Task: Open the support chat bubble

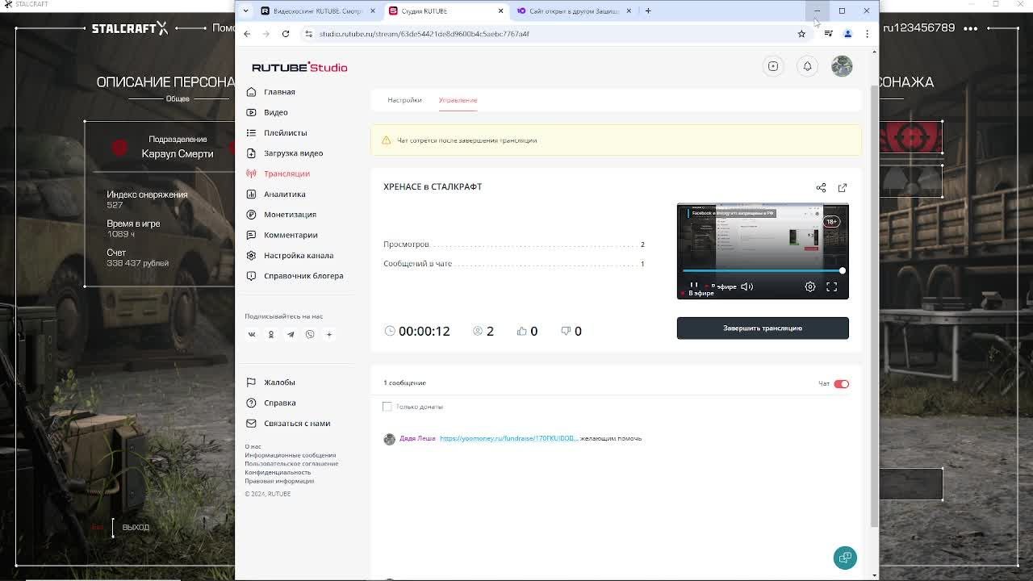Action: coord(845,558)
